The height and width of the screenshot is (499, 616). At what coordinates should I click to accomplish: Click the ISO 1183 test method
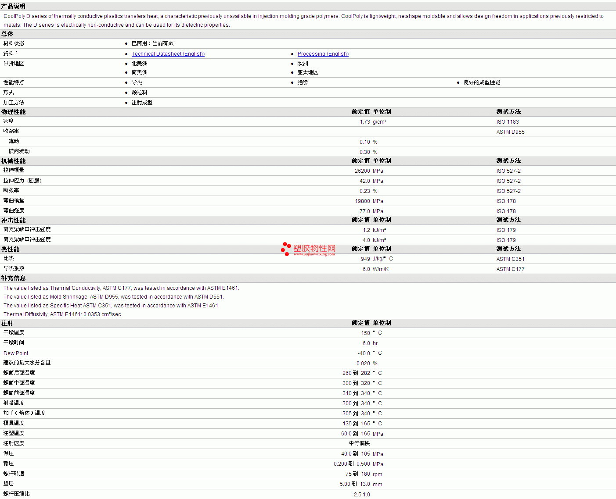tap(508, 122)
